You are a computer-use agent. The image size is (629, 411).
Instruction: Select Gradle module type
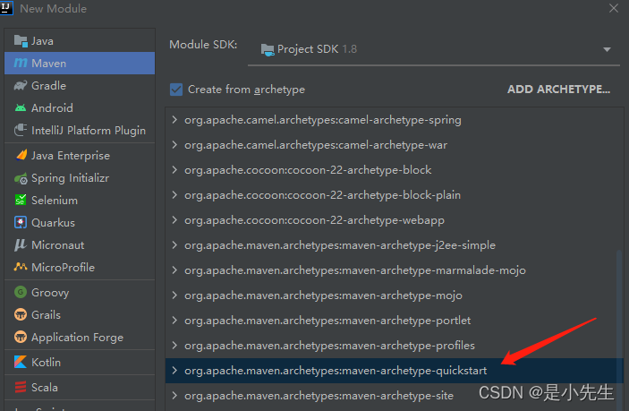tap(80, 85)
